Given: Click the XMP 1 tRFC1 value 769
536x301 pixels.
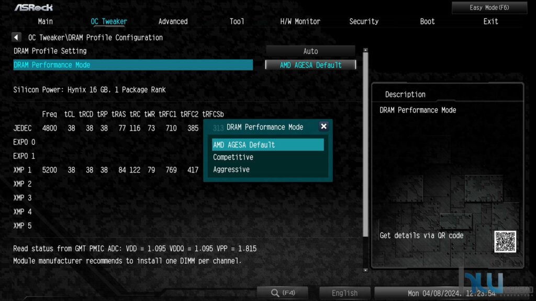Looking at the screenshot, I should pyautogui.click(x=171, y=170).
